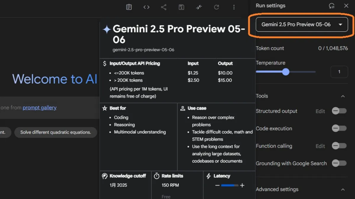Click the '150 RPM' rate limit value
Screen dimensions: 355x199
coord(170,185)
